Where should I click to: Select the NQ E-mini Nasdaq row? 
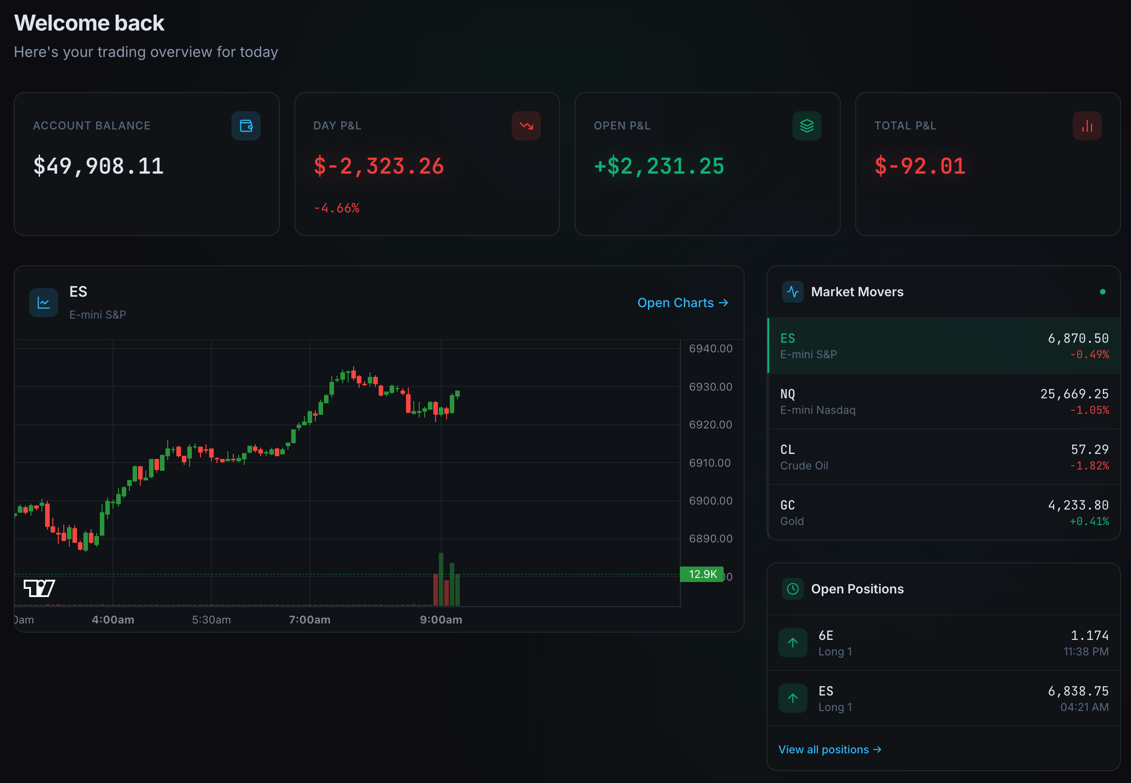click(x=943, y=401)
